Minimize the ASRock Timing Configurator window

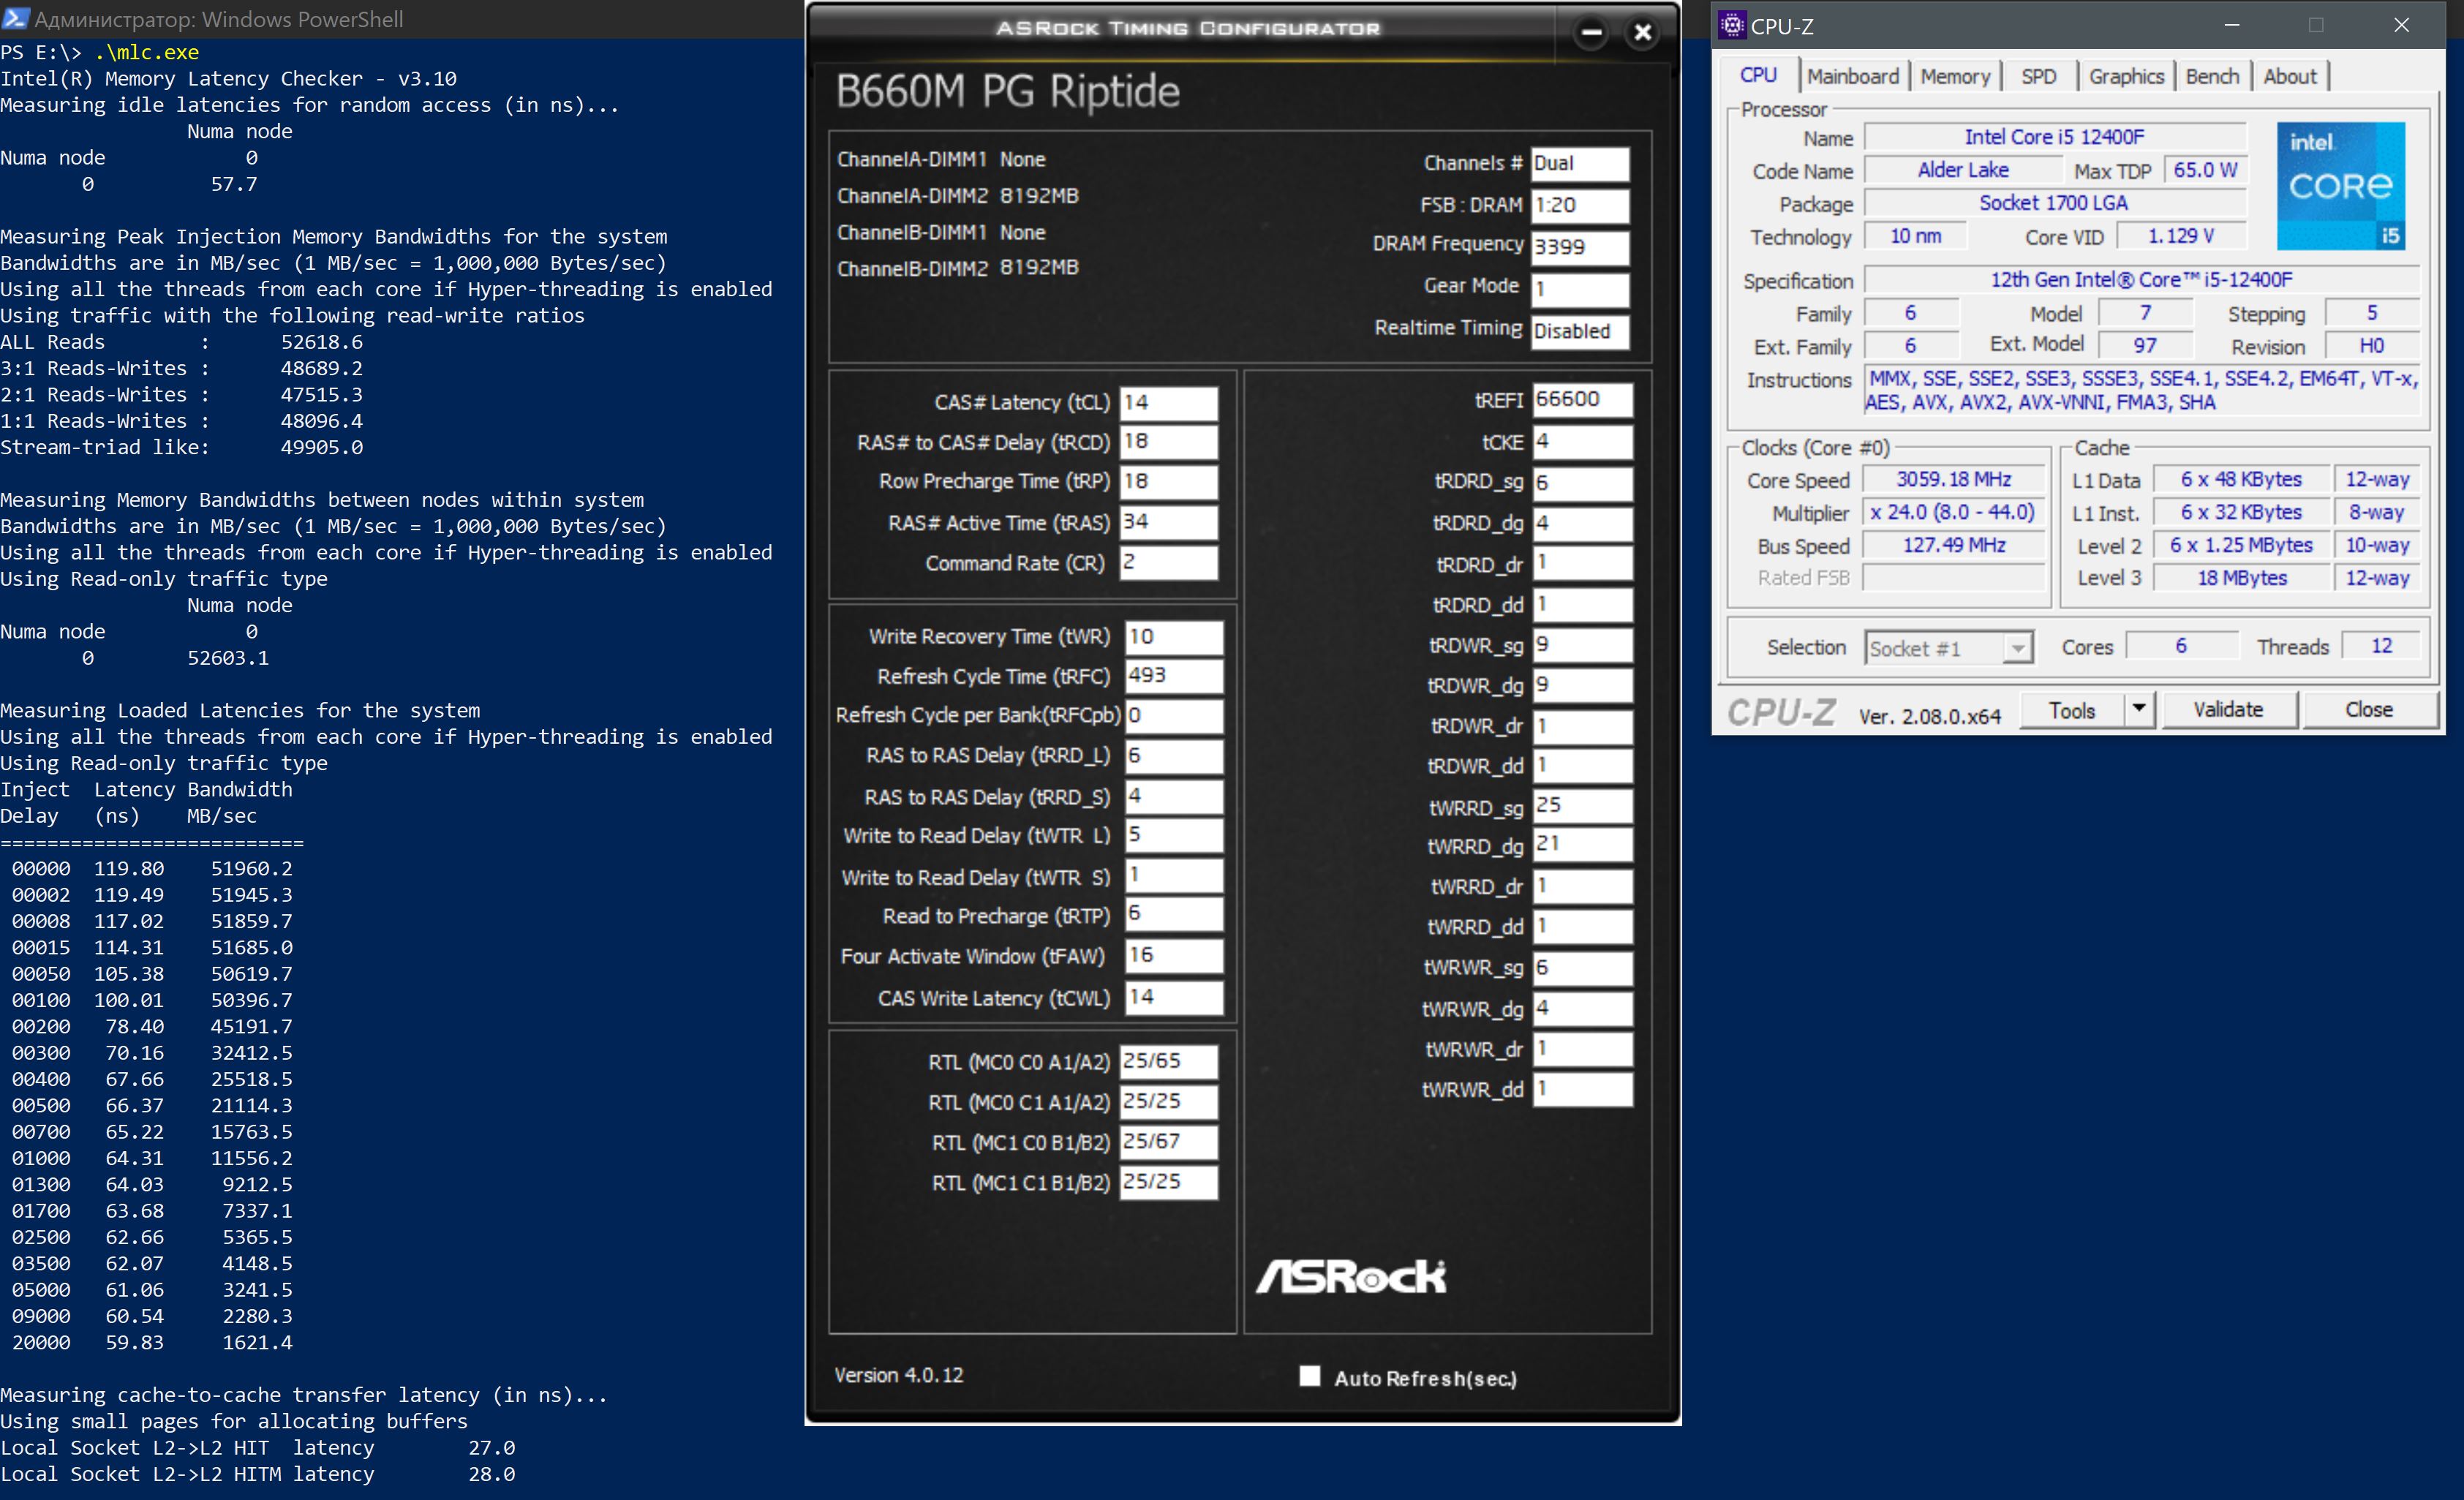1591,33
